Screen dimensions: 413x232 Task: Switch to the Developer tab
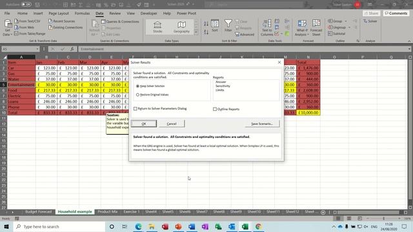[148, 13]
